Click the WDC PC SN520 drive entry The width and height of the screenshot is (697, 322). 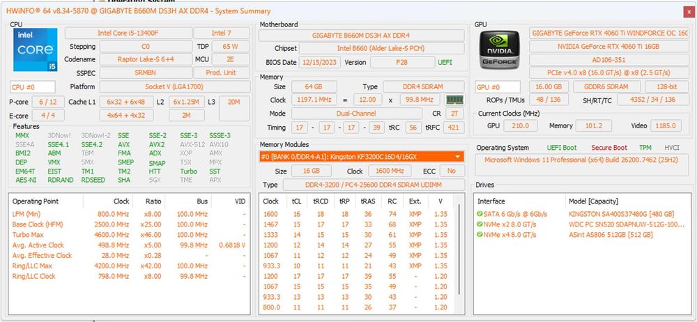[x=627, y=224]
